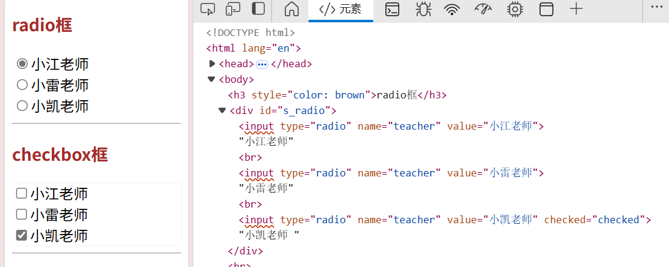Select the DOCTYPE html line

click(251, 33)
